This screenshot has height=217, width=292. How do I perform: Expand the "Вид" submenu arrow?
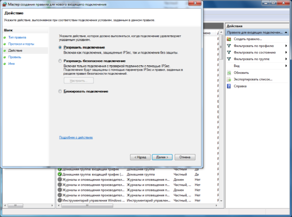click(286, 66)
